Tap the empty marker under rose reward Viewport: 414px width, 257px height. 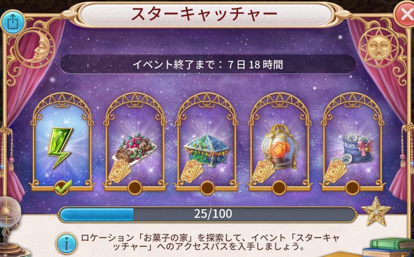[279, 188]
